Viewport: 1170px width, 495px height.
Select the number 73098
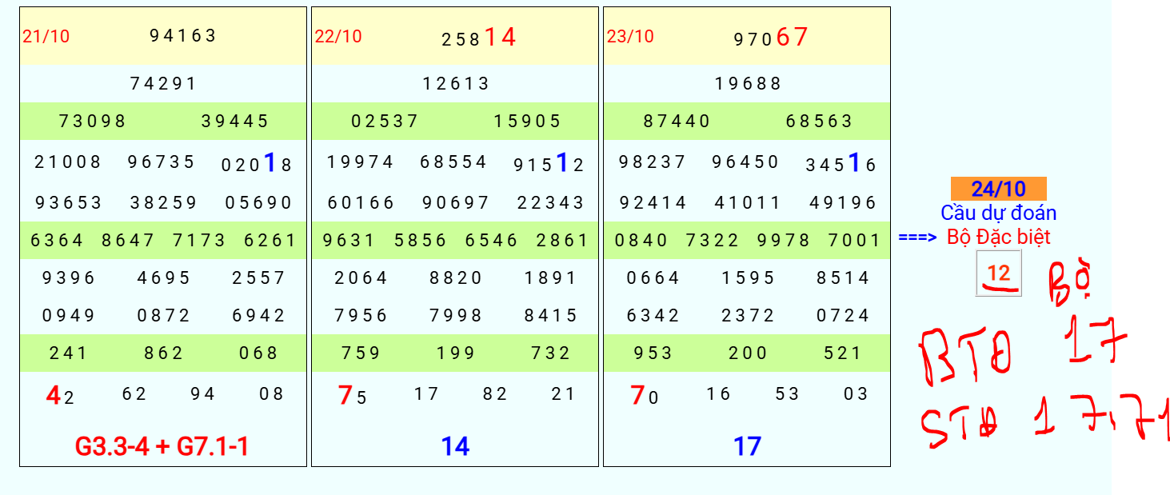click(93, 122)
